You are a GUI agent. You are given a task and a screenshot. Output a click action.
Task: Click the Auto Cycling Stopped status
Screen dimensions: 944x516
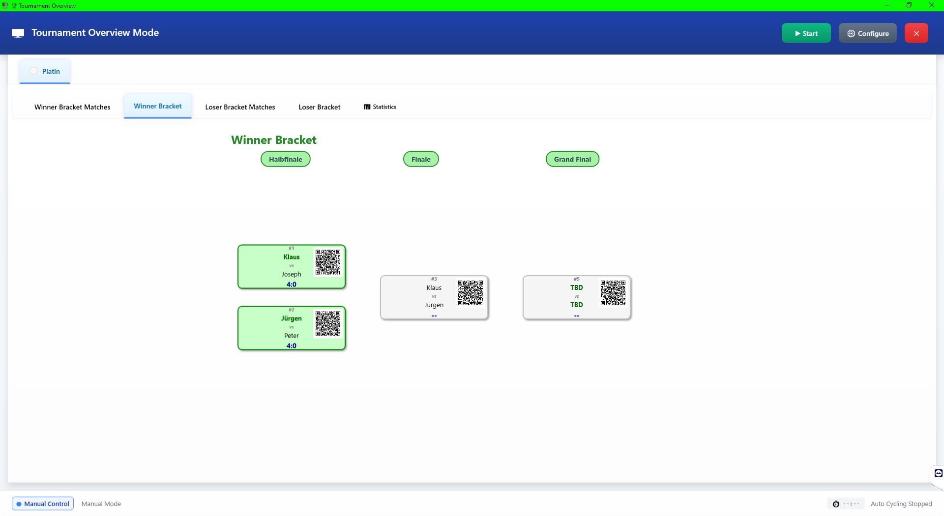(901, 504)
